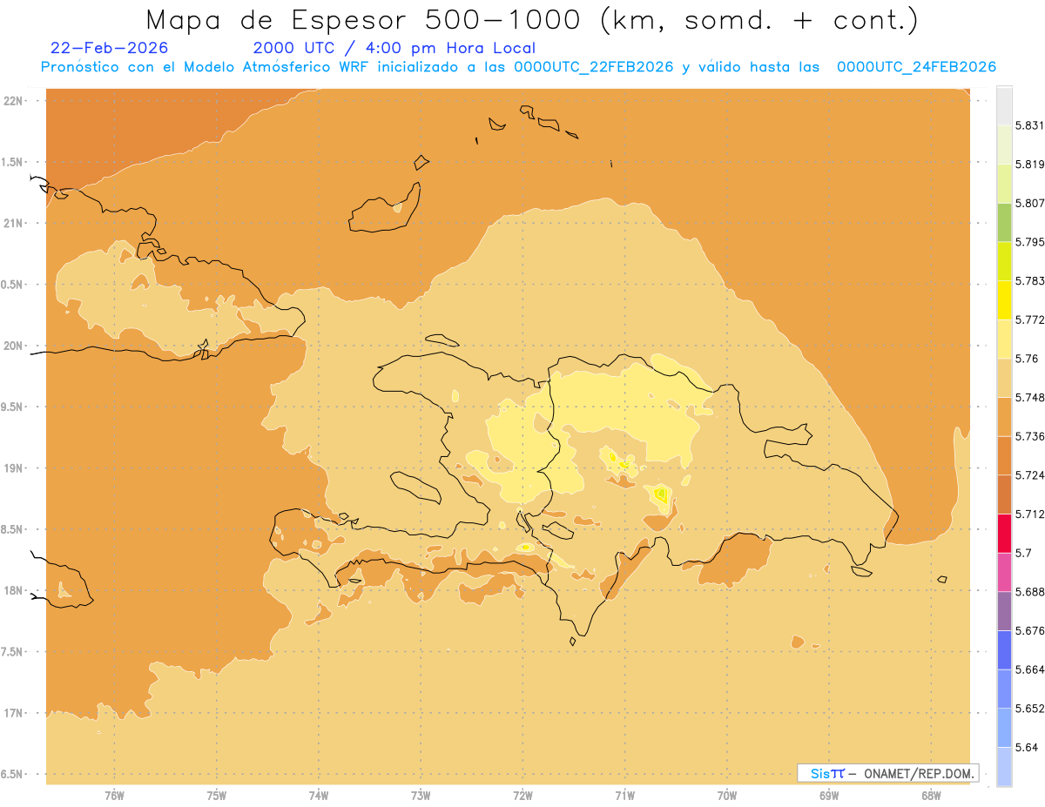The image size is (1045, 807).
Task: Select the green swatch in the color legend
Action: pos(1004,222)
